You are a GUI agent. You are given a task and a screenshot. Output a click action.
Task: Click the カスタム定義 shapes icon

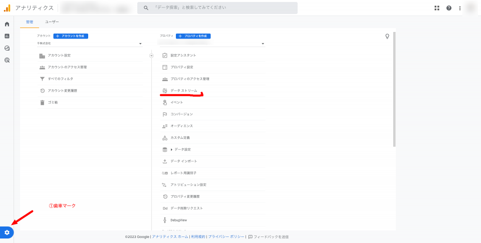[x=165, y=138]
